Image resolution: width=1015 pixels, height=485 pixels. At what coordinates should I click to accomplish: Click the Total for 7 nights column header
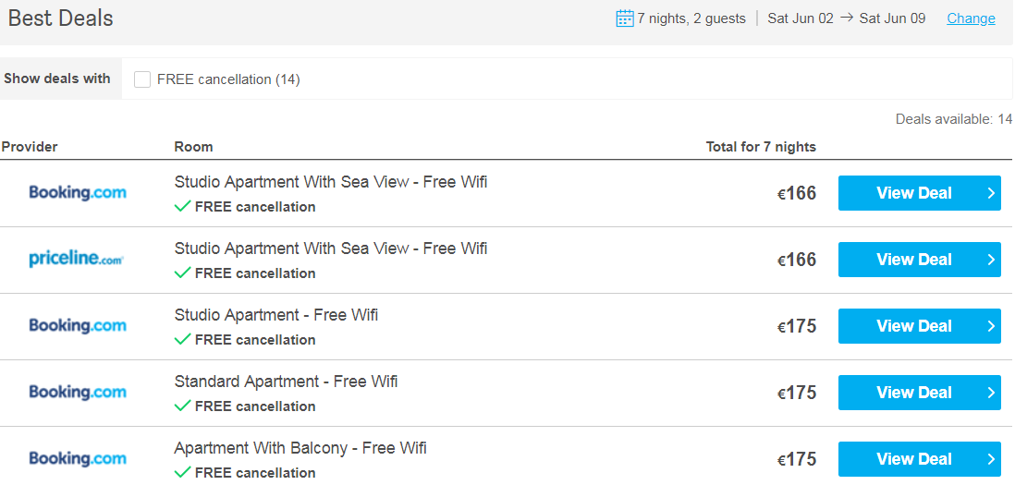coord(761,147)
